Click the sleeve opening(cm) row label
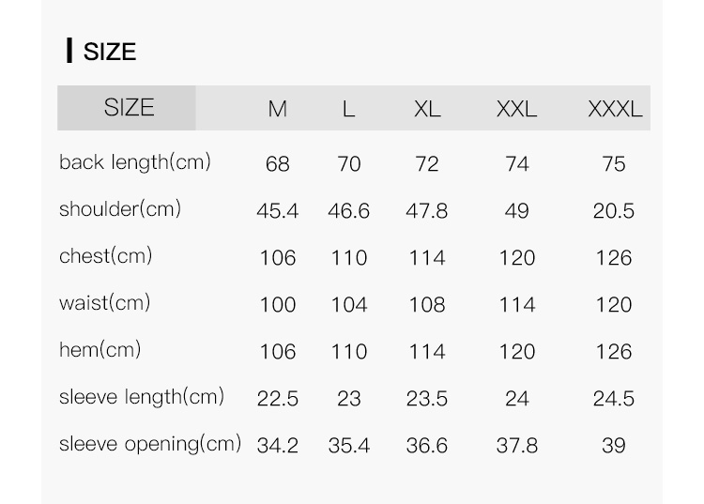This screenshot has height=504, width=704. (x=150, y=444)
